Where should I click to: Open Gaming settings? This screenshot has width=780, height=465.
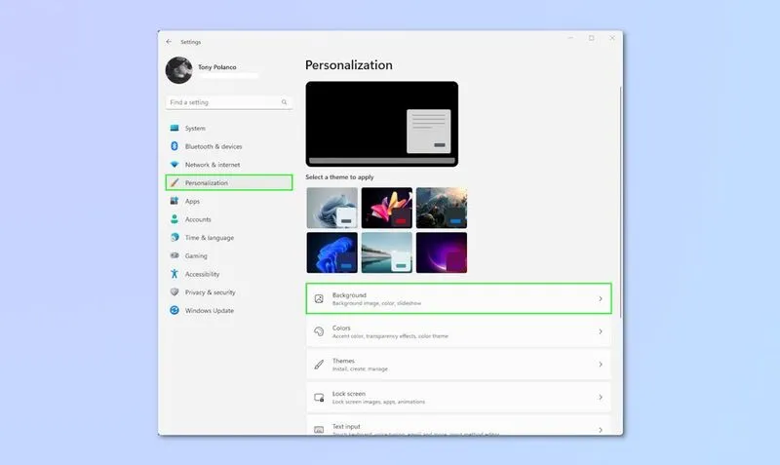(229, 255)
